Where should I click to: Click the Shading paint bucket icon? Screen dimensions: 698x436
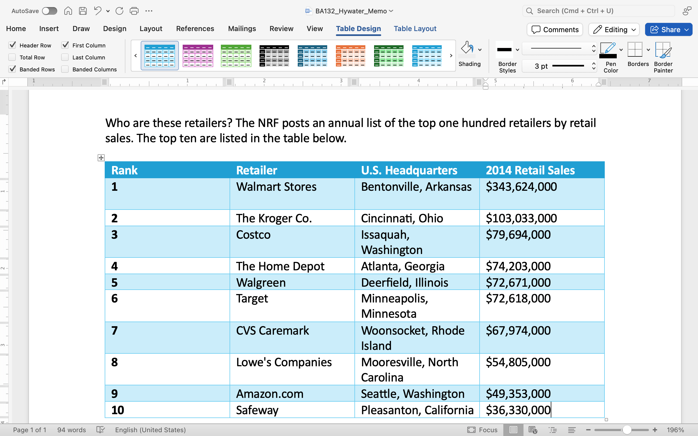(x=467, y=48)
